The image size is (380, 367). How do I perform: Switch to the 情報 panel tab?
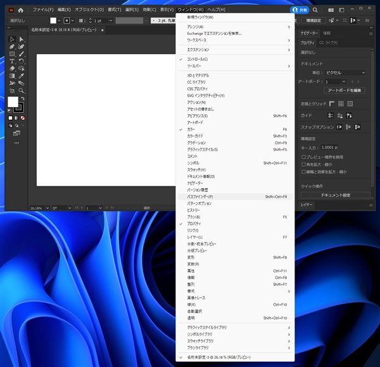point(327,33)
